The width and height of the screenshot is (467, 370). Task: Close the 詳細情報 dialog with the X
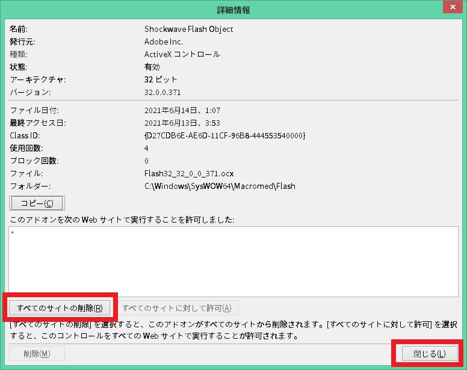click(x=453, y=7)
